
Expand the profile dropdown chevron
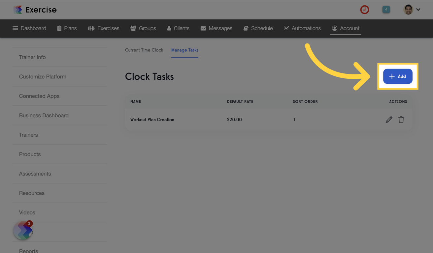tap(418, 10)
